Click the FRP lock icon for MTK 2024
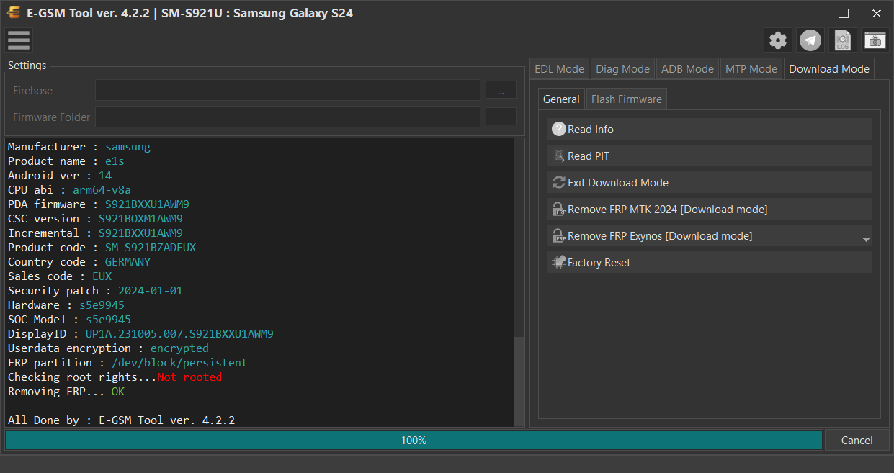The width and height of the screenshot is (894, 473). [559, 210]
